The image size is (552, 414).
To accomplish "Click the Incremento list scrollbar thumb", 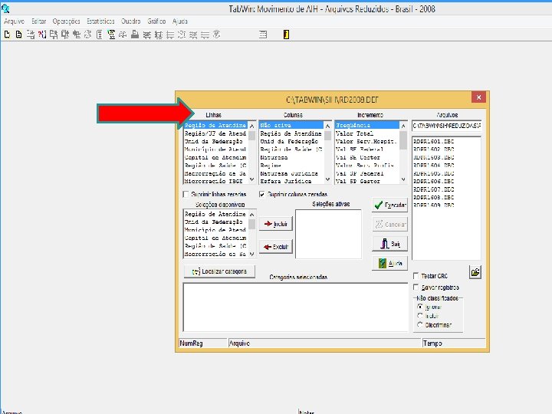I will 403,140.
